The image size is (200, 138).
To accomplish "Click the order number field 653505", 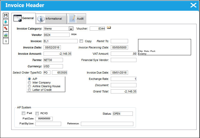I will point(59,73).
